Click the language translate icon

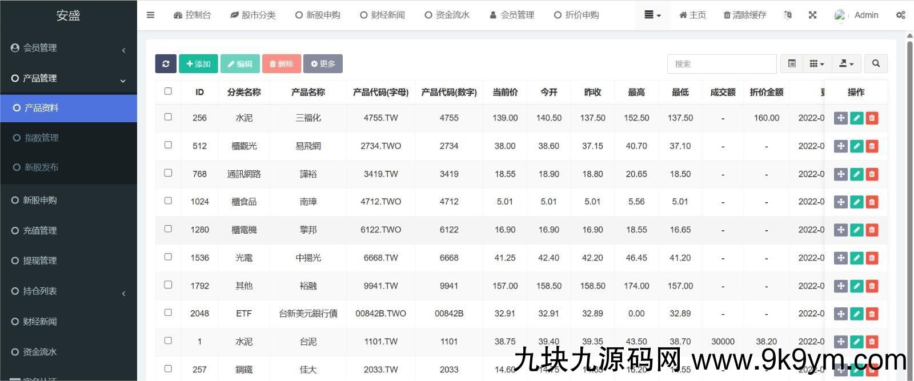pyautogui.click(x=788, y=15)
